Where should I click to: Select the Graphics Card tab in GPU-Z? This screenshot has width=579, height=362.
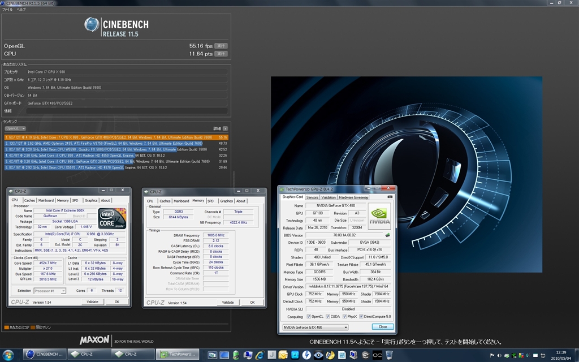click(x=293, y=197)
